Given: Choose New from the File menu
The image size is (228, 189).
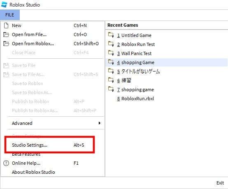Looking at the screenshot, I should [53, 25].
